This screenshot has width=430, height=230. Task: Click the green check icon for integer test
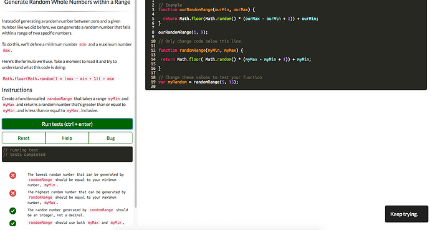[12, 211]
